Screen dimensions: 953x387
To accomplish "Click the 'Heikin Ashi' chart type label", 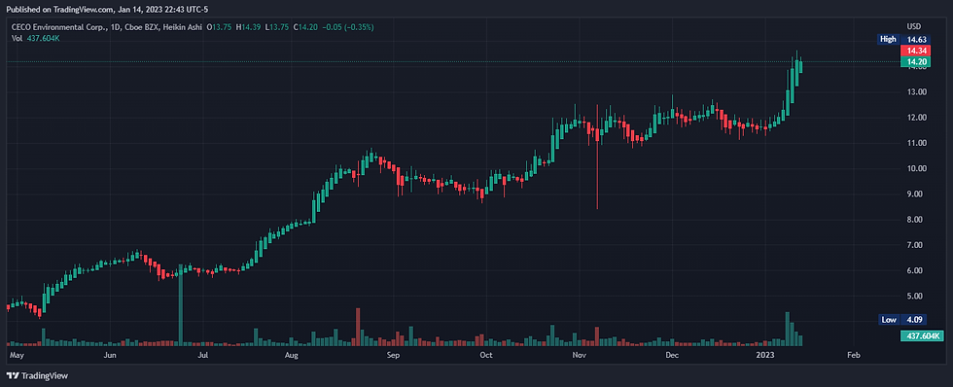I will pyautogui.click(x=184, y=27).
